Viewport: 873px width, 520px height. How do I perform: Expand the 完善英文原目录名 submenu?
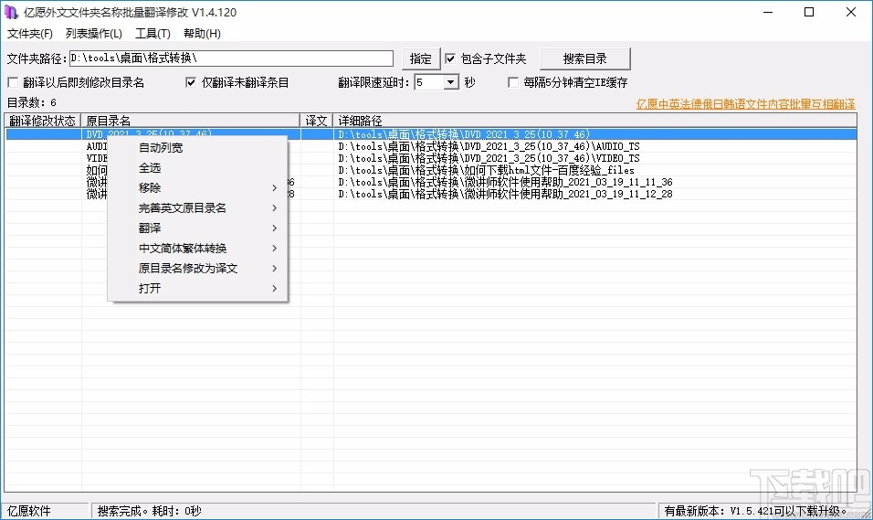pyautogui.click(x=197, y=207)
